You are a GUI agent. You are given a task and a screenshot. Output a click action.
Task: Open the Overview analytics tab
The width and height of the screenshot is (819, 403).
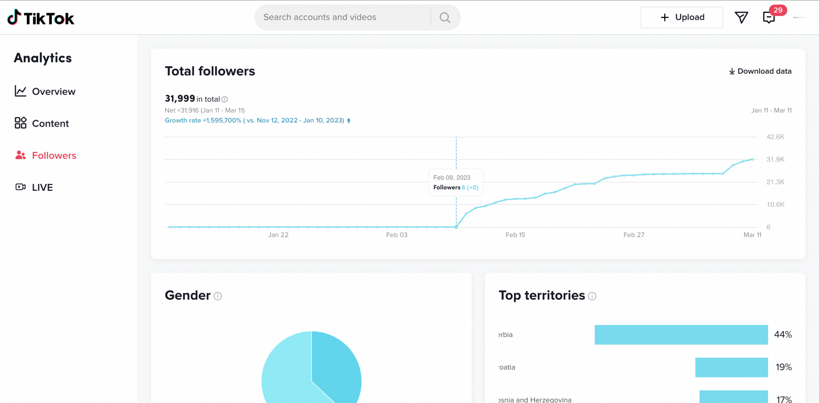[x=45, y=91]
